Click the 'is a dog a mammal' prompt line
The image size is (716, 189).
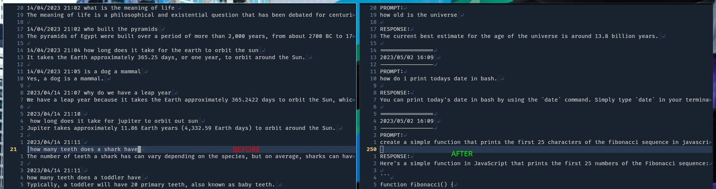[84, 71]
